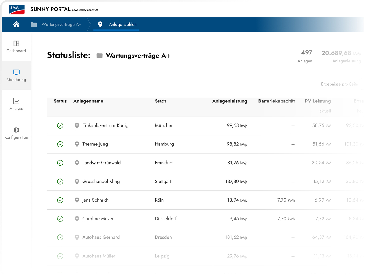This screenshot has width=366, height=276.
Task: Click status check icon for Grosshandel Kling
Action: click(x=60, y=182)
